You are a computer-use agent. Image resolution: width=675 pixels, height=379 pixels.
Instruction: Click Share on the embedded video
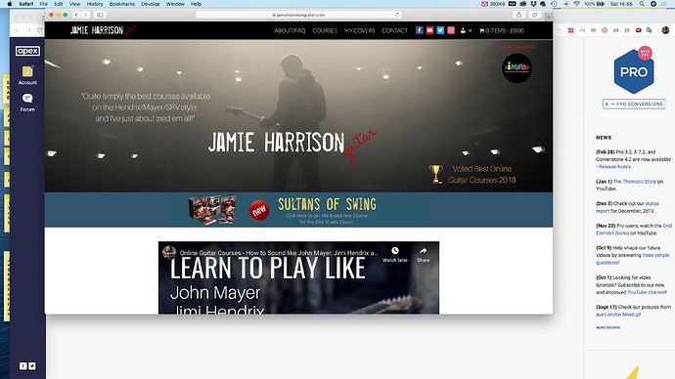[x=424, y=254]
